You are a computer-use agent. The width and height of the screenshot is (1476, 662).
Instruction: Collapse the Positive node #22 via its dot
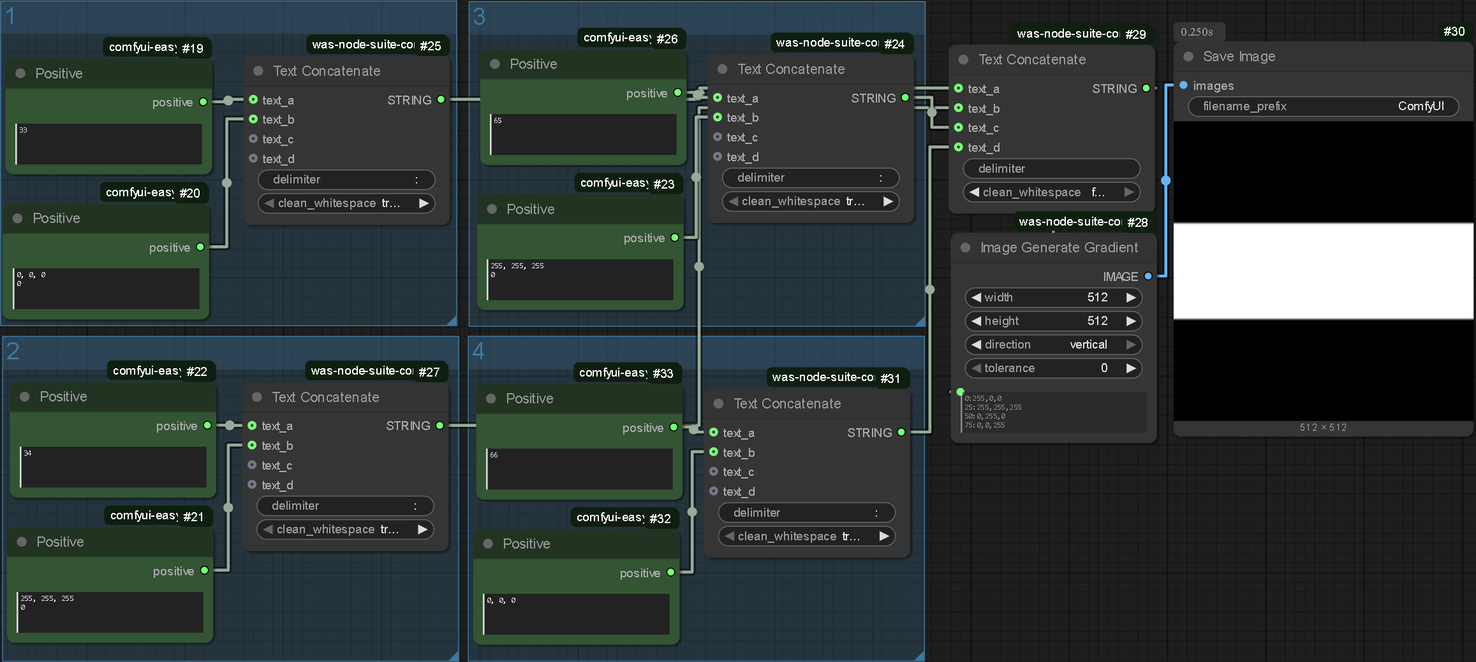(25, 396)
